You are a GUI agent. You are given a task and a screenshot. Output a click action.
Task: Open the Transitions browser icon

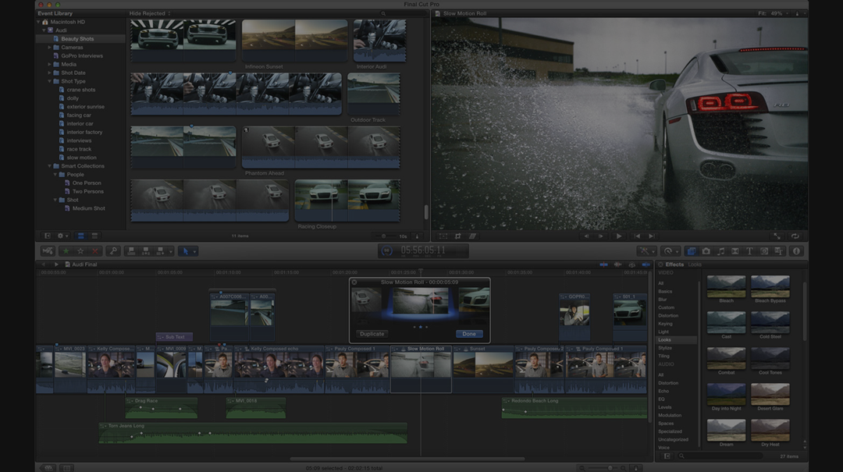[x=735, y=251]
